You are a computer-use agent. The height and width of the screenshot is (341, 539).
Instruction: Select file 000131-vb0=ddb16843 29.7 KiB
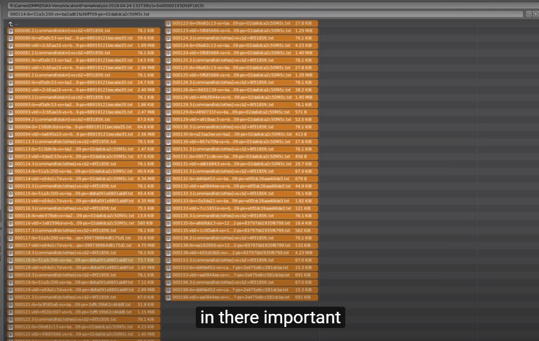pos(242,164)
